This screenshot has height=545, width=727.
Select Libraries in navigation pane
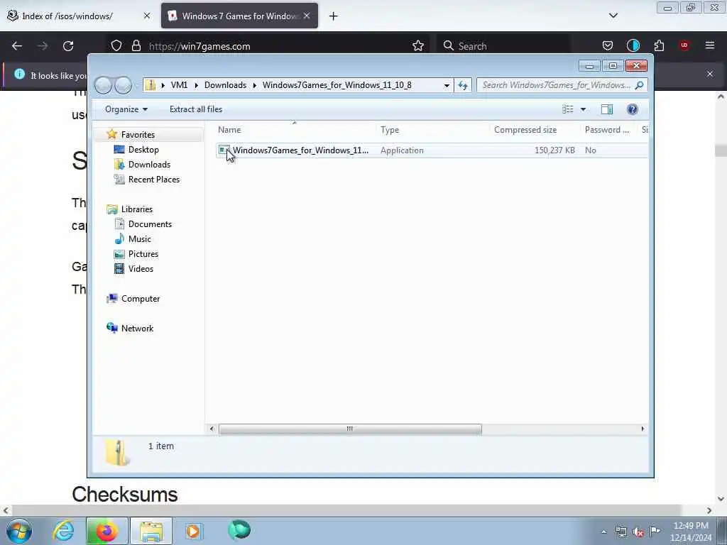[x=129, y=209]
